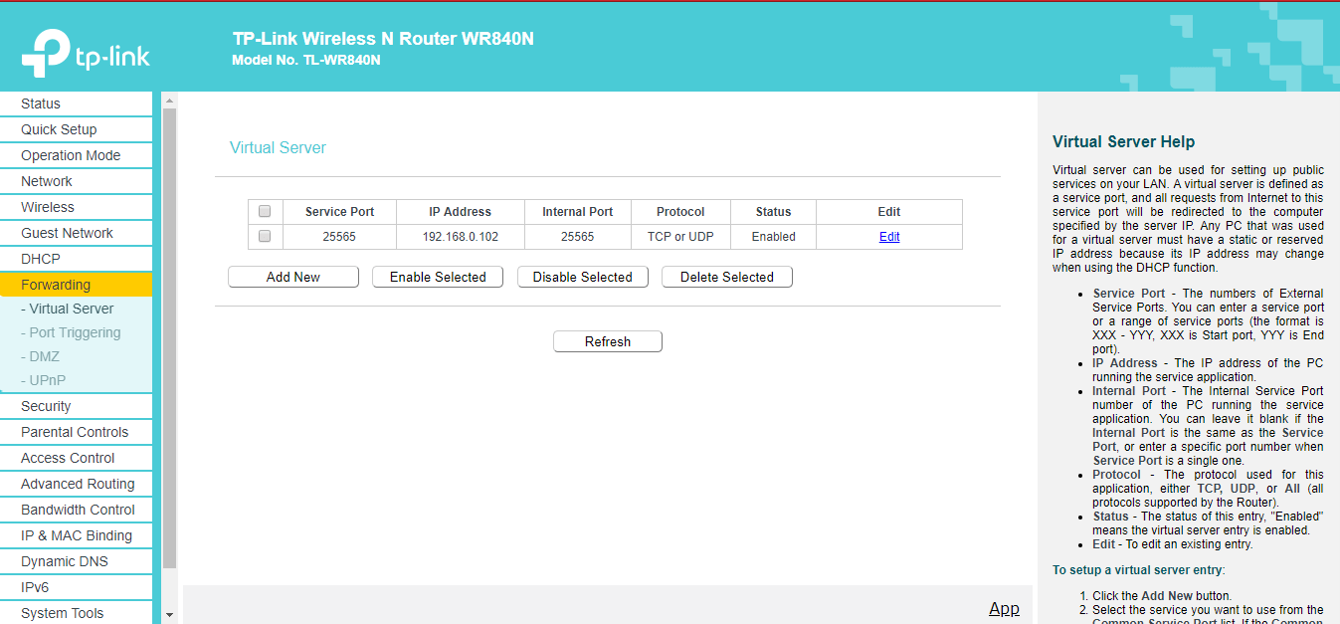
Task: Click sidebar scrollbar down arrow
Action: click(x=169, y=616)
